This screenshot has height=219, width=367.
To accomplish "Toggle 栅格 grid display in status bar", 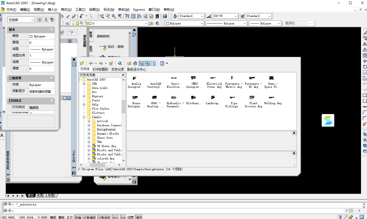I will pyautogui.click(x=61, y=217).
